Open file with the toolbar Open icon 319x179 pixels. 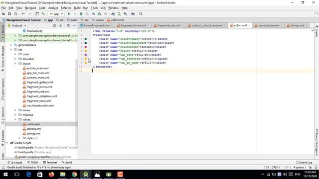(3, 14)
